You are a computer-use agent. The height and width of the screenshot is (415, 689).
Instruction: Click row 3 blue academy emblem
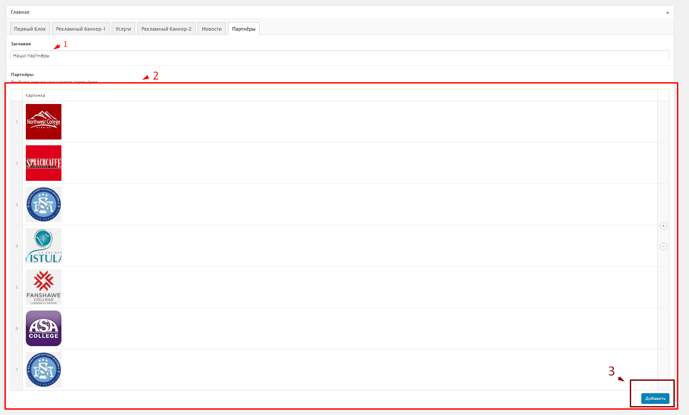click(x=44, y=204)
